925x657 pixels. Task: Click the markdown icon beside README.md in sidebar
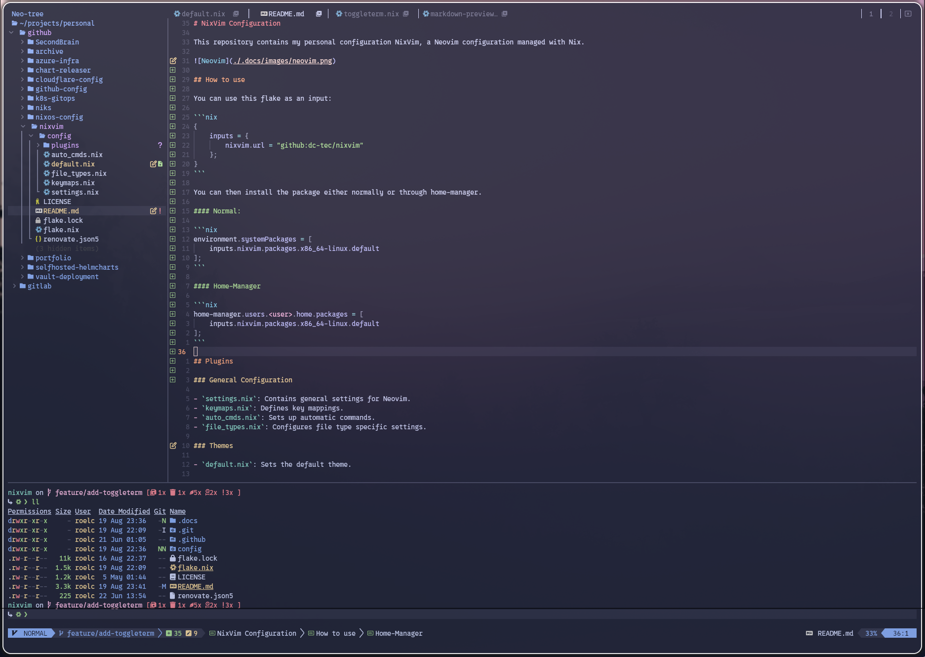39,211
